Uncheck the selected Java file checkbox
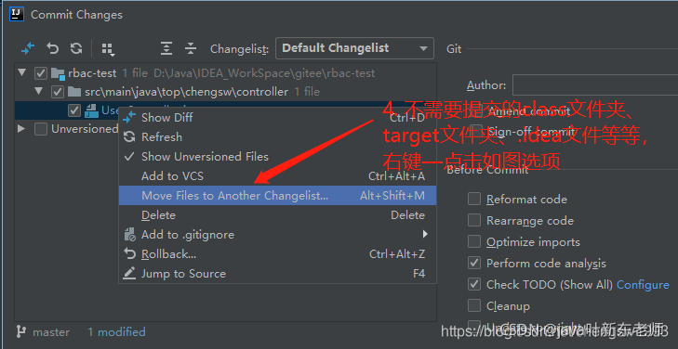 [74, 110]
